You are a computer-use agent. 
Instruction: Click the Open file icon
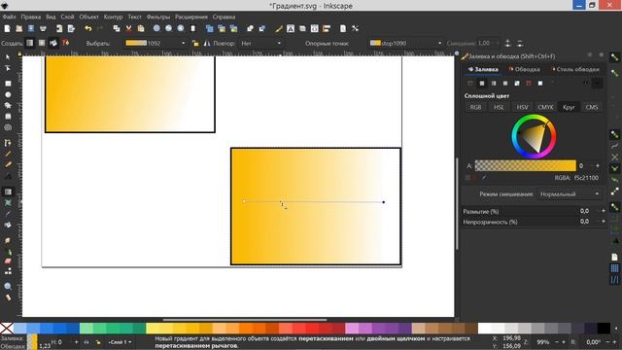pyautogui.click(x=18, y=28)
